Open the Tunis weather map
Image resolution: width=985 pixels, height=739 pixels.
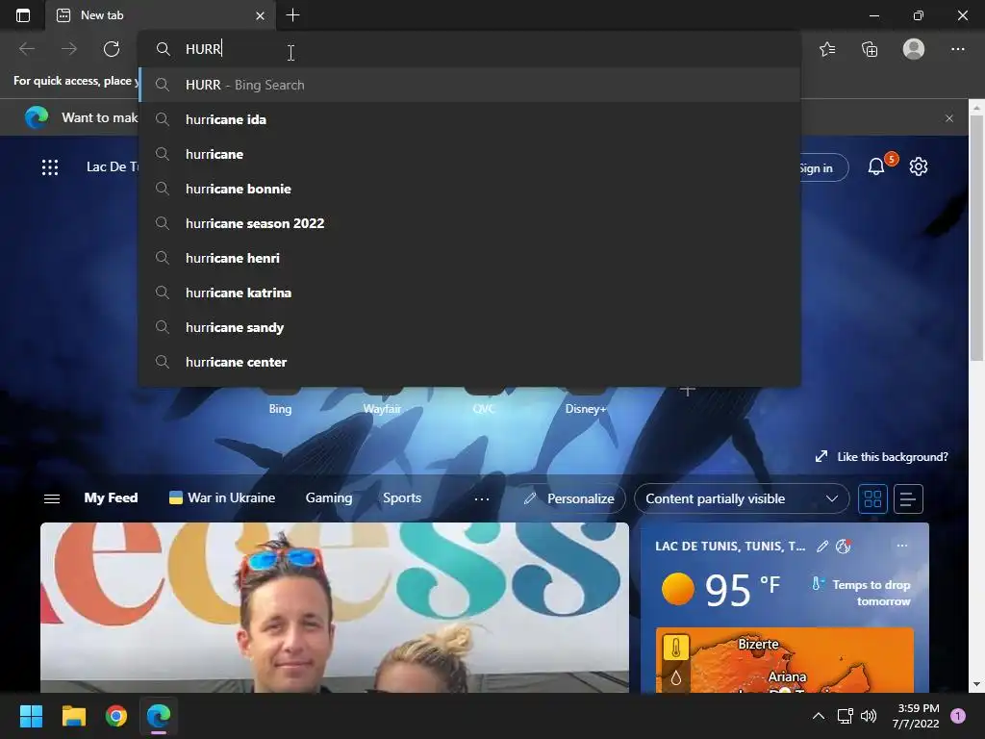click(785, 660)
